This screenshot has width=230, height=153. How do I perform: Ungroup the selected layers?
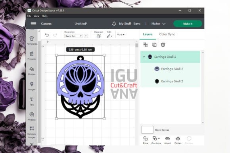click(x=146, y=45)
